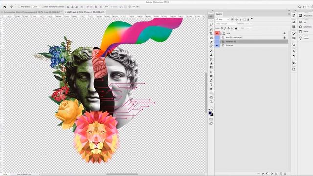The height and width of the screenshot is (176, 313).
Task: Open Auto-Select Layer dropdown
Action: click(x=36, y=7)
